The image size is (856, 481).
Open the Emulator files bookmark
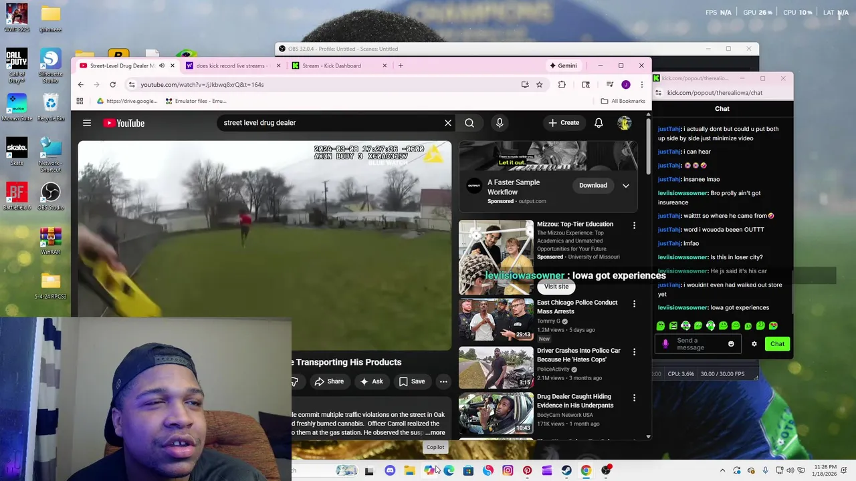click(x=196, y=101)
